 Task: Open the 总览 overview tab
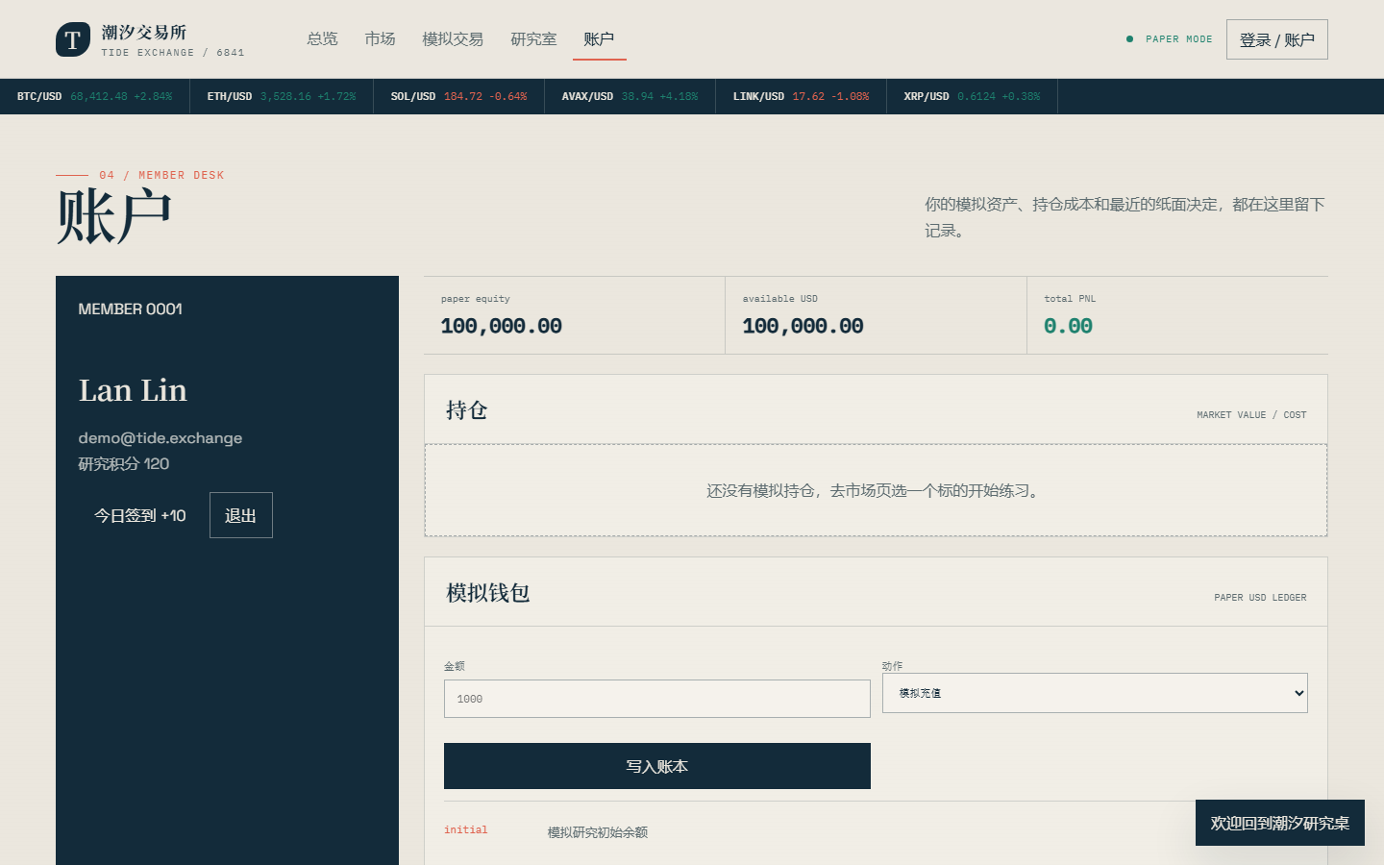point(322,38)
